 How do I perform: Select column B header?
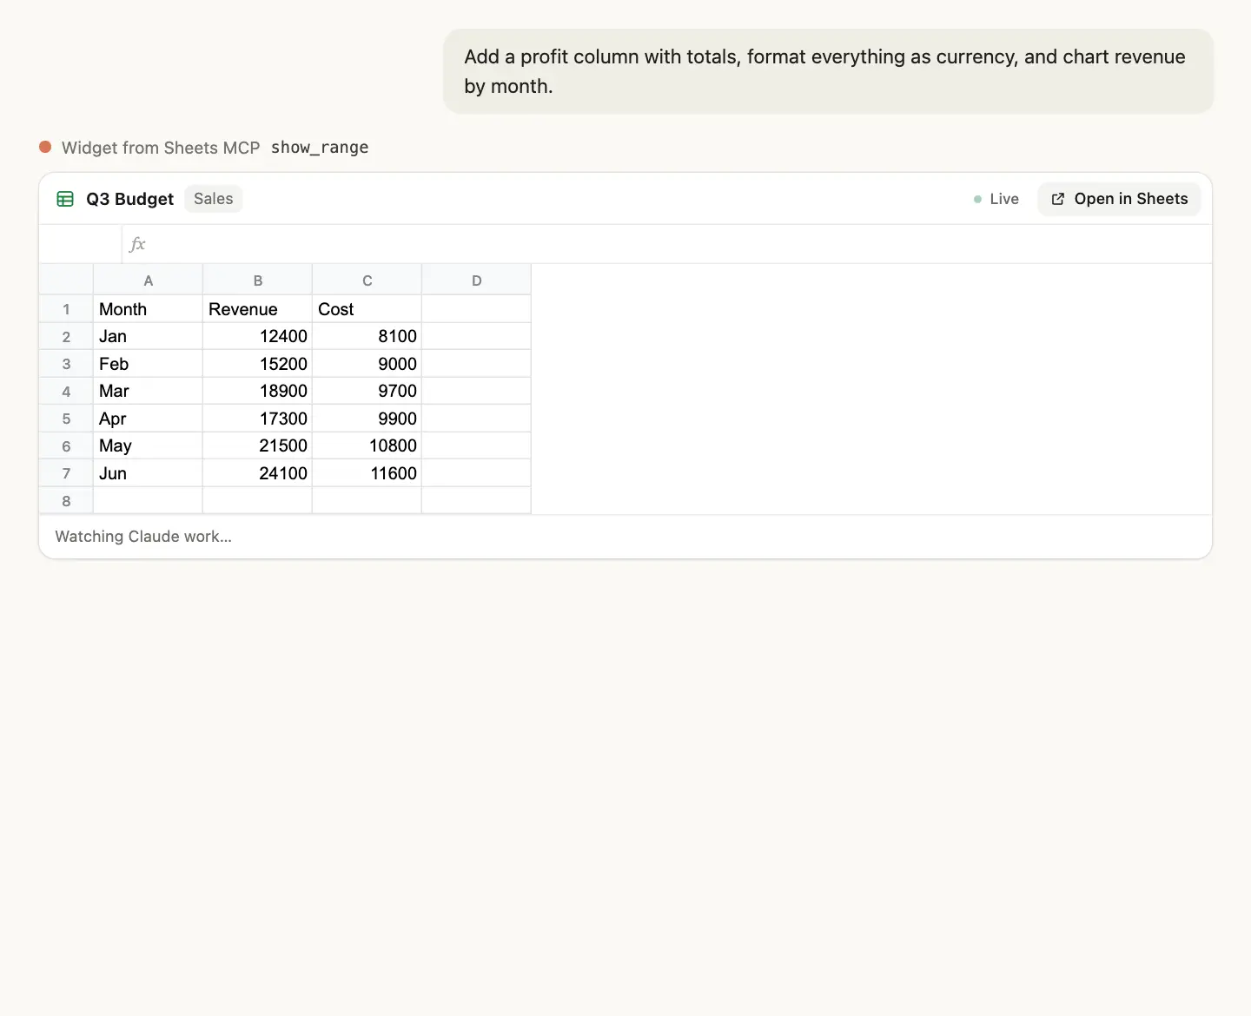pos(258,280)
